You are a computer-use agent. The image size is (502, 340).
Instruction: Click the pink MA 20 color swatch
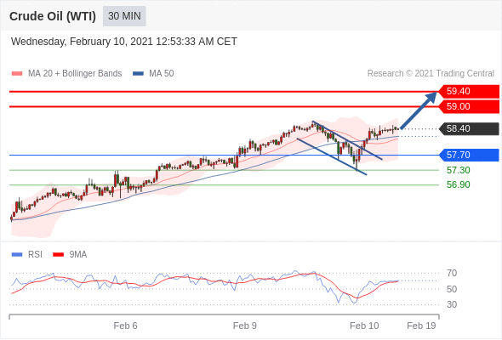[17, 74]
